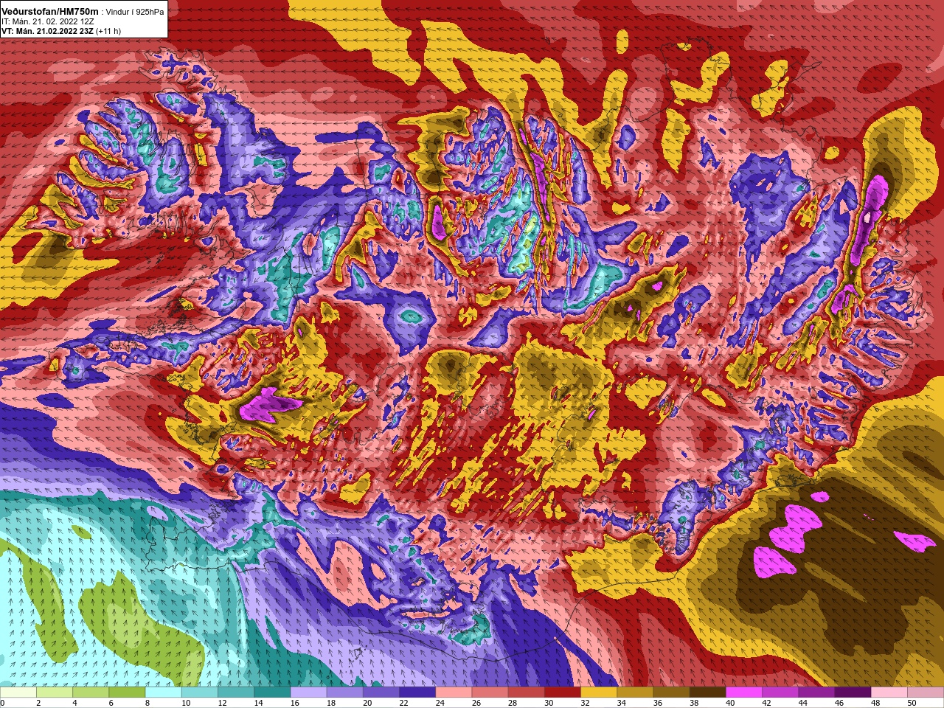Screen dimensions: 944x708
Task: Click the legend scale label '16'
Action: coord(294,703)
